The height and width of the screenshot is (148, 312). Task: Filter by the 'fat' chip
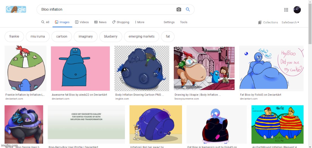pyautogui.click(x=168, y=36)
